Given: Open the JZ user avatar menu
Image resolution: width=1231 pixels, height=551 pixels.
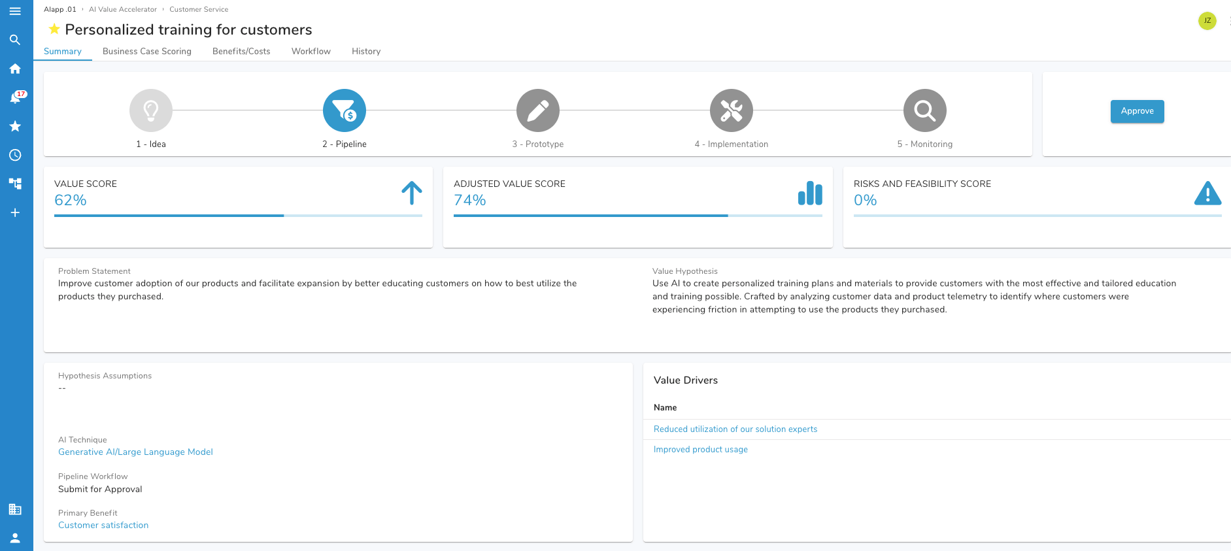Looking at the screenshot, I should click(1207, 21).
